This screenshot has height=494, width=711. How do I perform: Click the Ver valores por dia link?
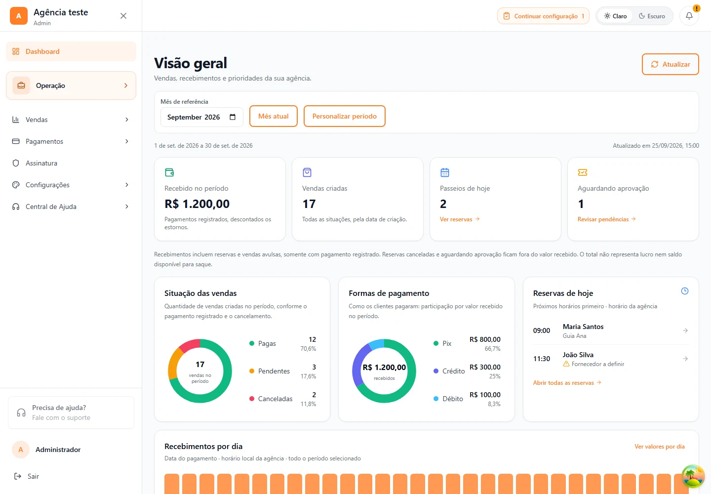(660, 447)
